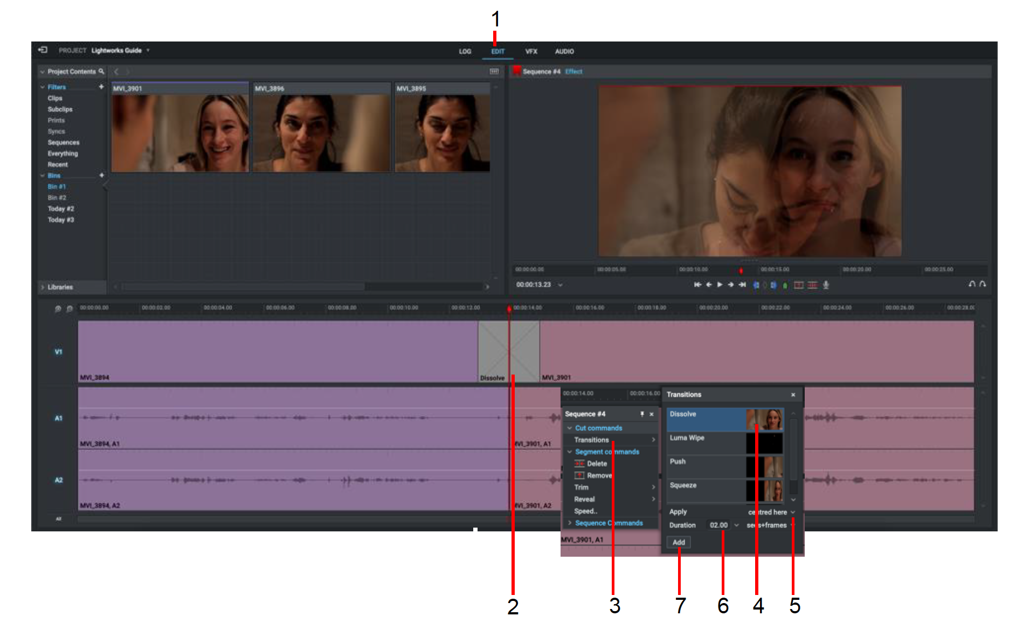Click the voiceover microphone icon
The width and height of the screenshot is (1023, 623).
pyautogui.click(x=827, y=285)
